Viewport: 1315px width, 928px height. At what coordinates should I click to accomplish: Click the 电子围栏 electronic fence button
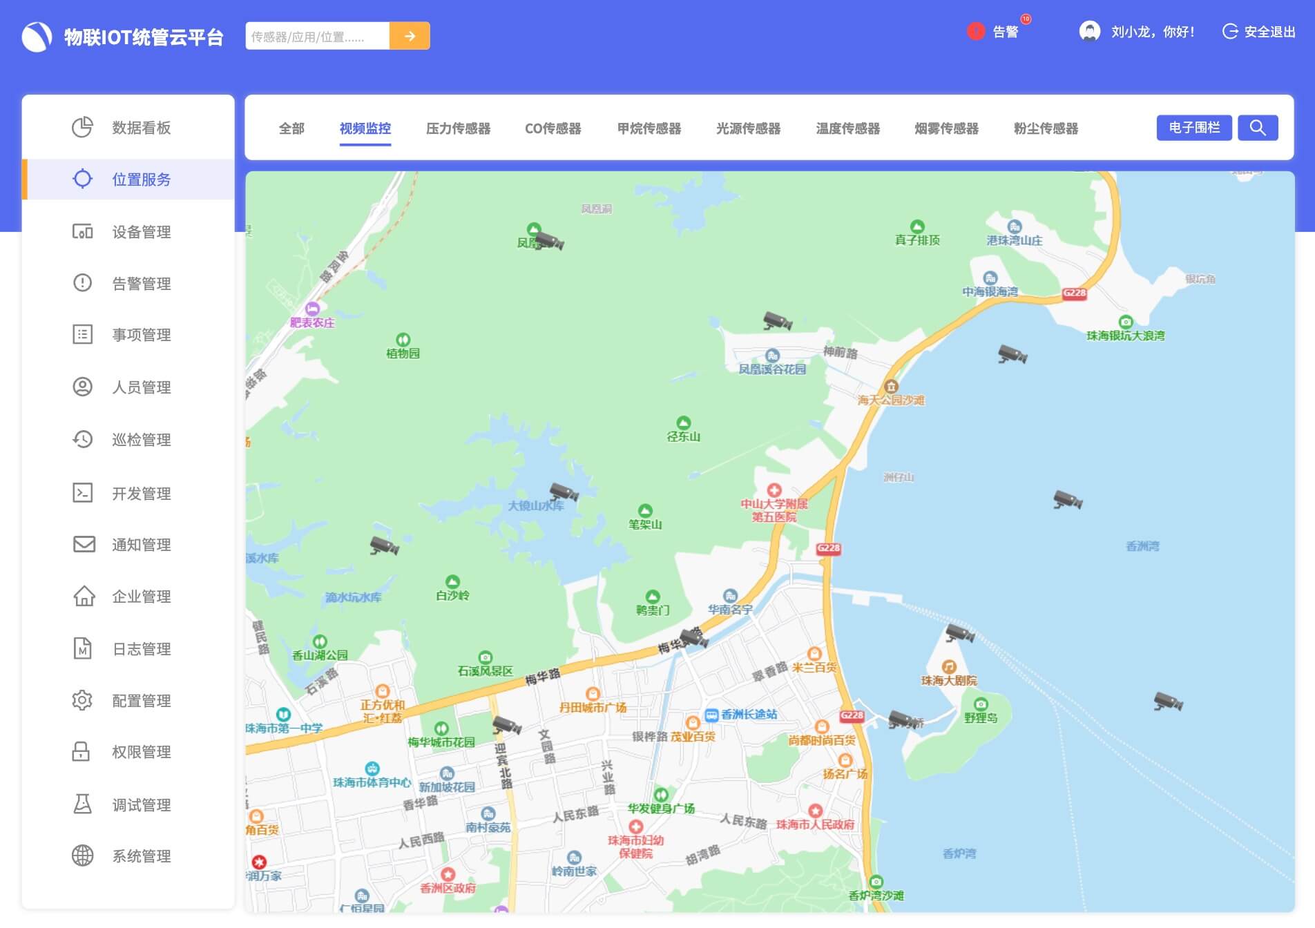click(x=1194, y=127)
